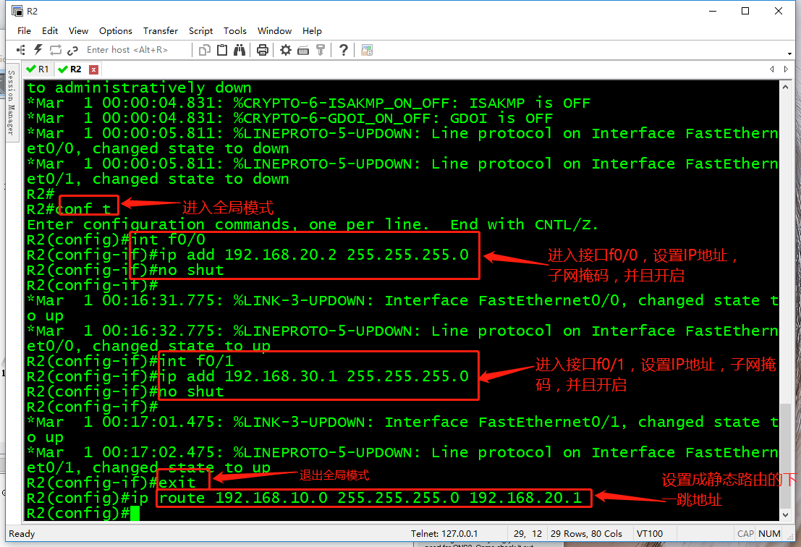Click the Telnet: 127.0.0.1 status entry
This screenshot has width=801, height=547.
[444, 534]
